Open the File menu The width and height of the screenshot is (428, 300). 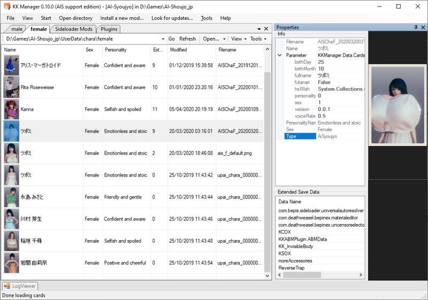(11, 18)
